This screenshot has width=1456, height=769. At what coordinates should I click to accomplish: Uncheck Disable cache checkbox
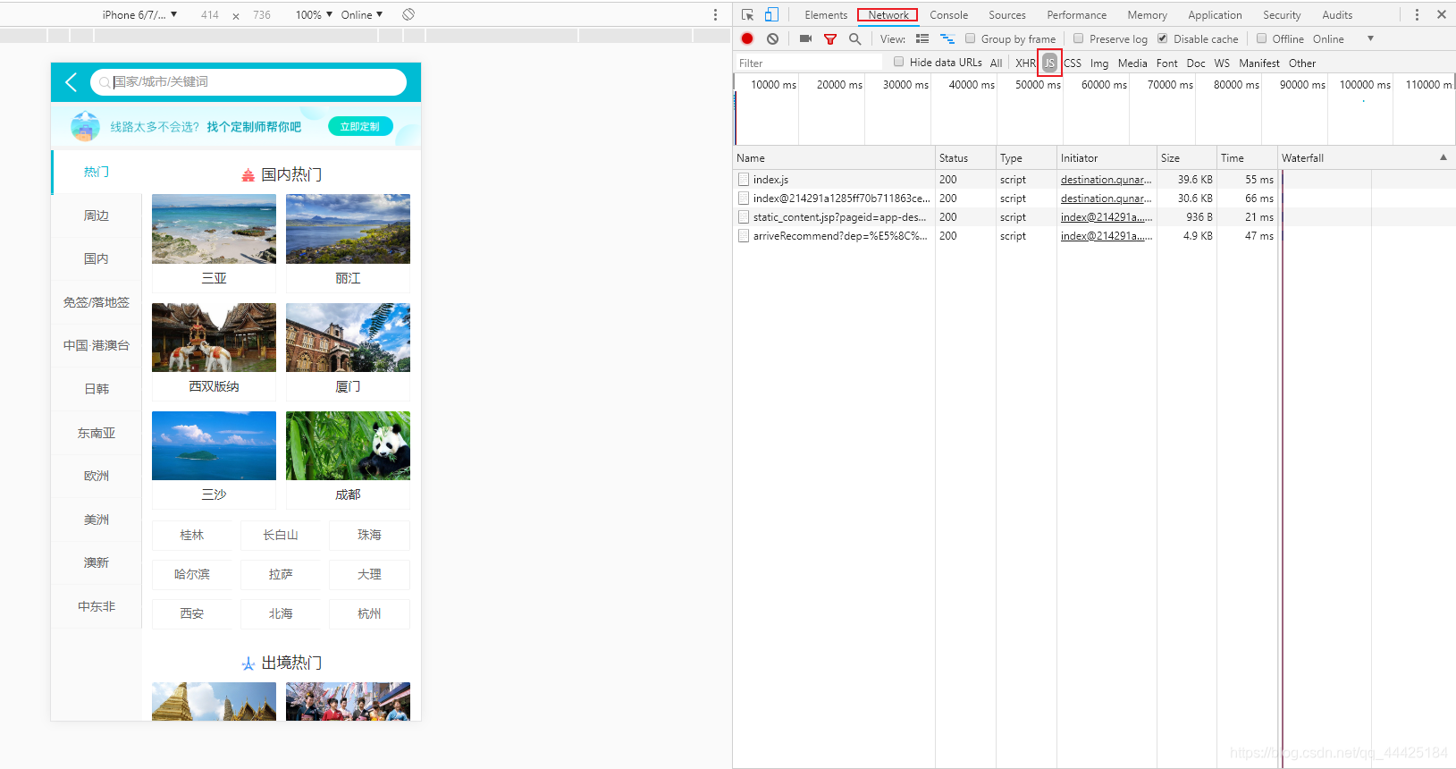(1163, 38)
